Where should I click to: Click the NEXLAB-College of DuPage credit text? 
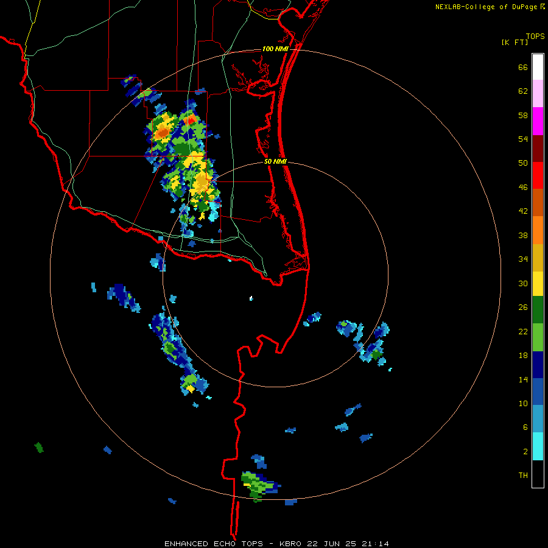[490, 7]
